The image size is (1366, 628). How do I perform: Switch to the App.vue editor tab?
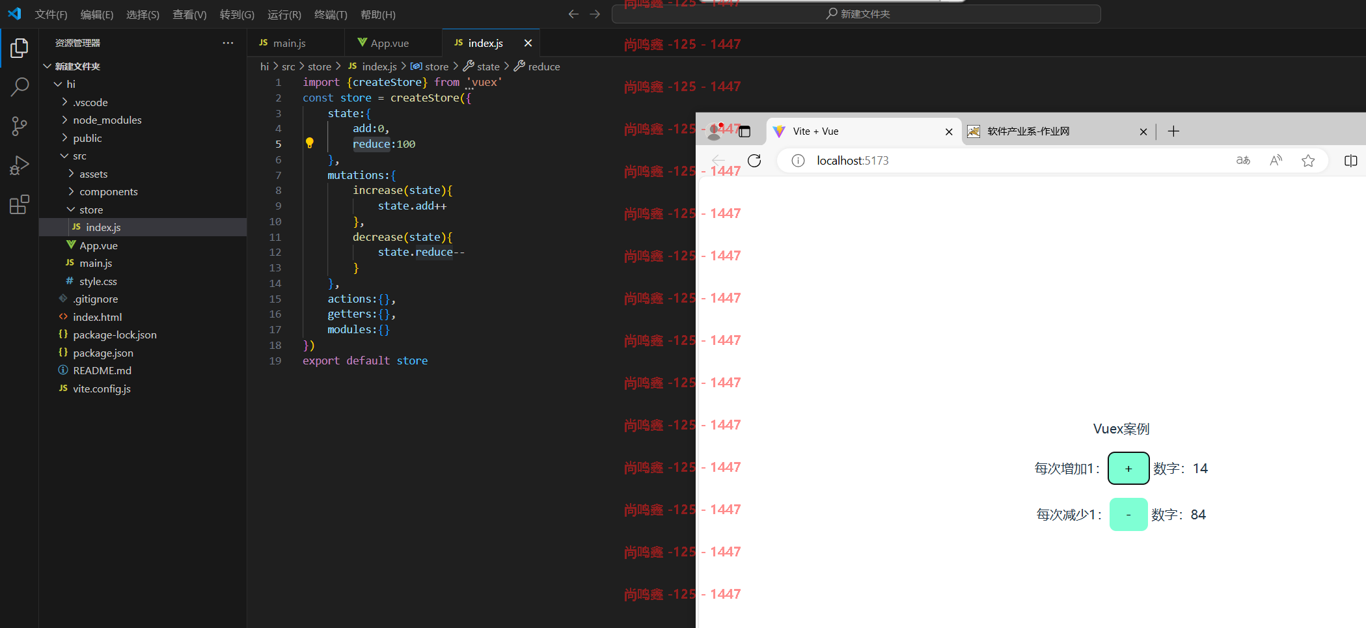pyautogui.click(x=393, y=43)
